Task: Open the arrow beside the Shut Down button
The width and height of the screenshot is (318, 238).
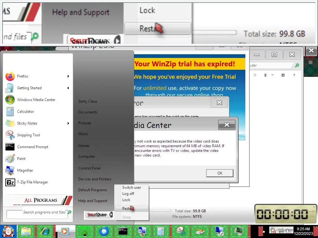Action: 111,214
